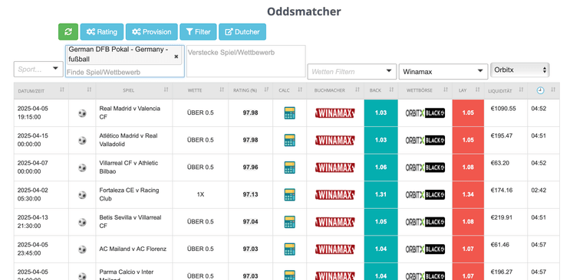
Task: Open calculator for Betis Sevilla v Villarreal CF
Action: tap(290, 222)
